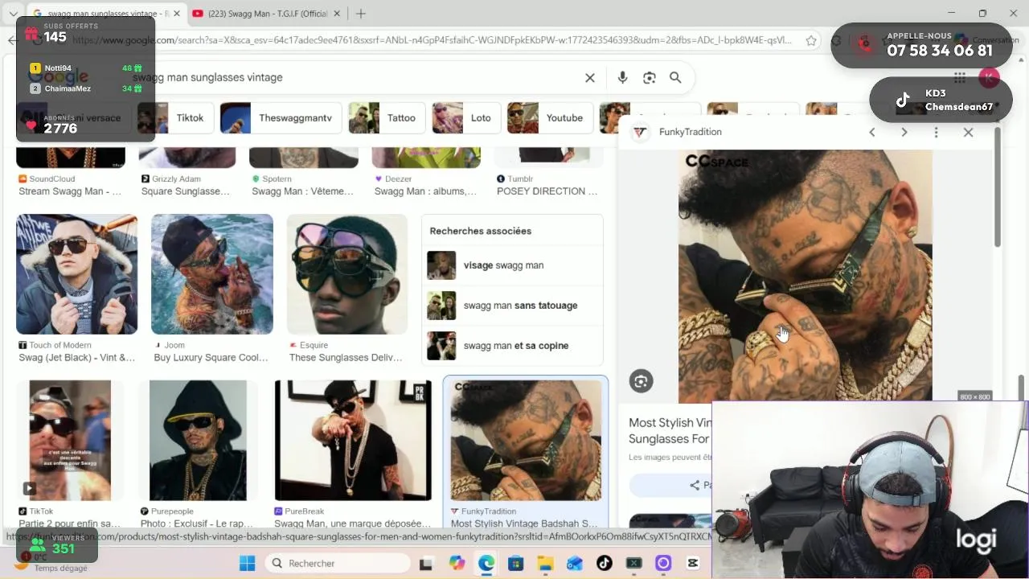1029x579 pixels.
Task: Open Touch of Modern Swag Jet Black image
Action: [x=76, y=274]
